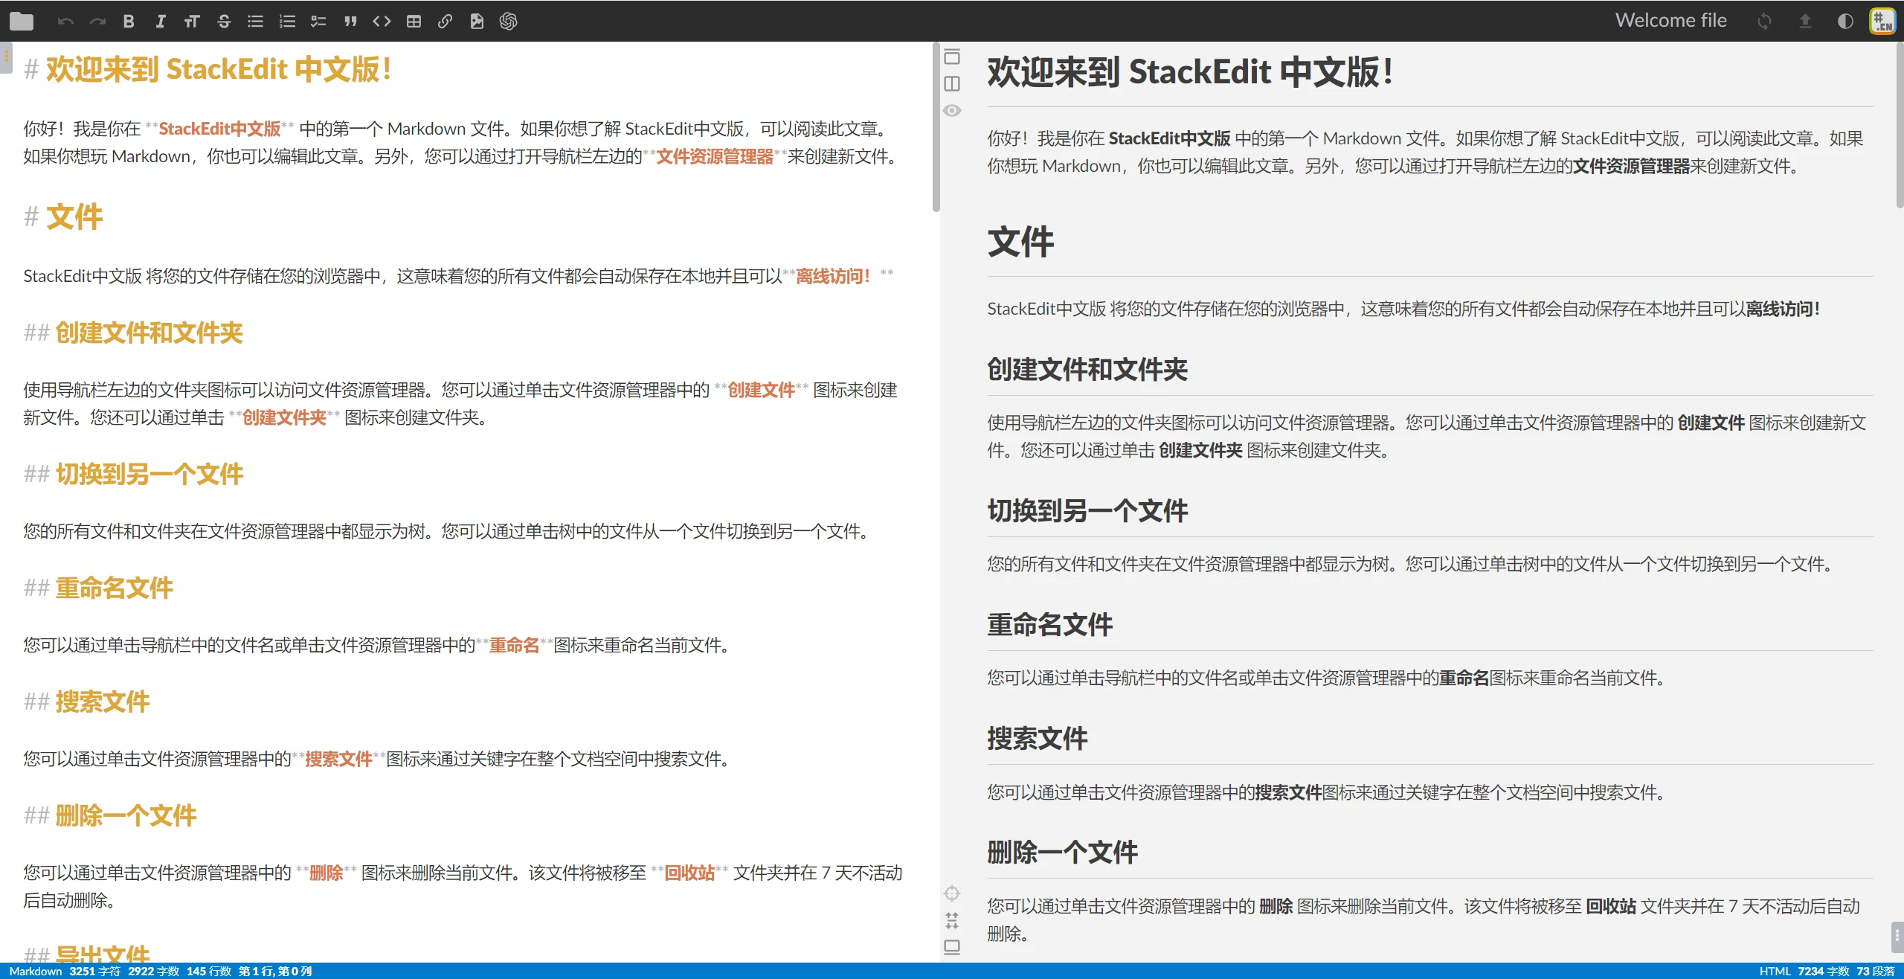Screen dimensions: 1904x979
Task: Open the side panel handle at bottom right
Action: (x=1897, y=937)
